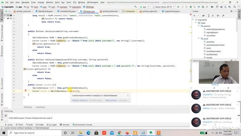
Task: Open more options in the error tooltip
Action: 128,96
